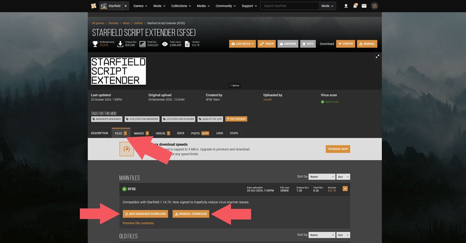466x243 pixels.
Task: Click the Version document icon
Action: [x=187, y=44]
